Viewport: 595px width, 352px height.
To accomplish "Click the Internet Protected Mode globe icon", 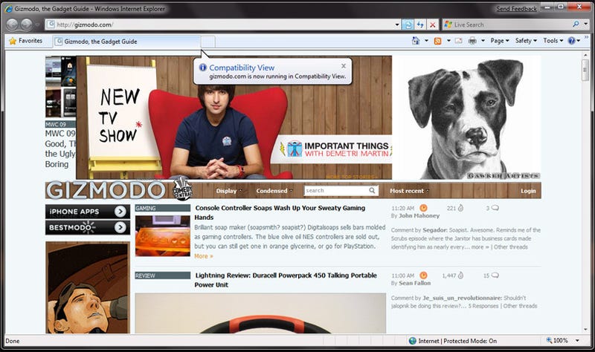I will (x=413, y=341).
